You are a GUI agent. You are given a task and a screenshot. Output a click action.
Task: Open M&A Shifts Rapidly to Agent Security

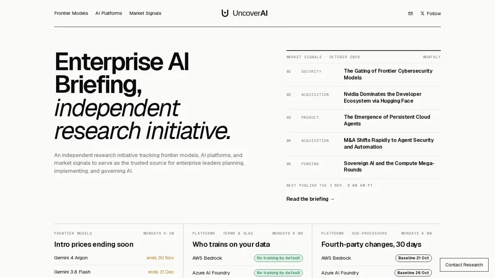(x=389, y=143)
